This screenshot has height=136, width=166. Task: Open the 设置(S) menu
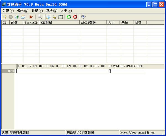[37, 11]
